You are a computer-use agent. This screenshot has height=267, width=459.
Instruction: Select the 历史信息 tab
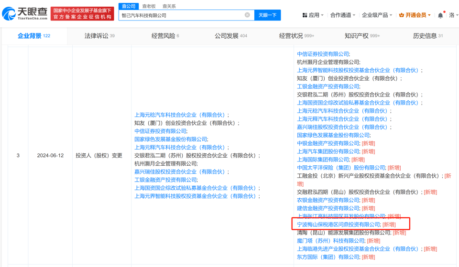pos(427,36)
